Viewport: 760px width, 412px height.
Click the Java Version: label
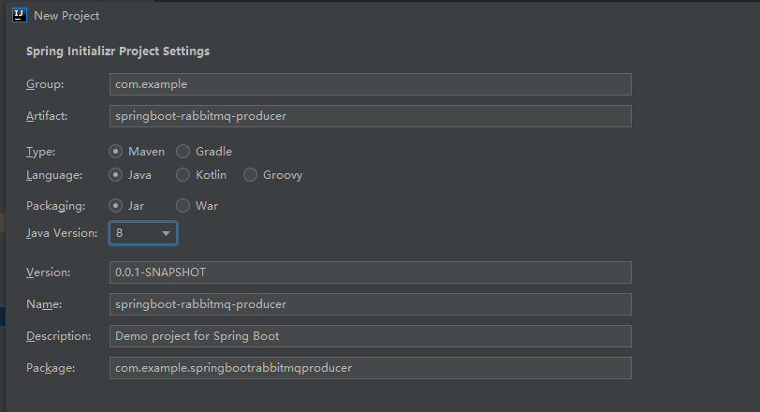pyautogui.click(x=62, y=233)
